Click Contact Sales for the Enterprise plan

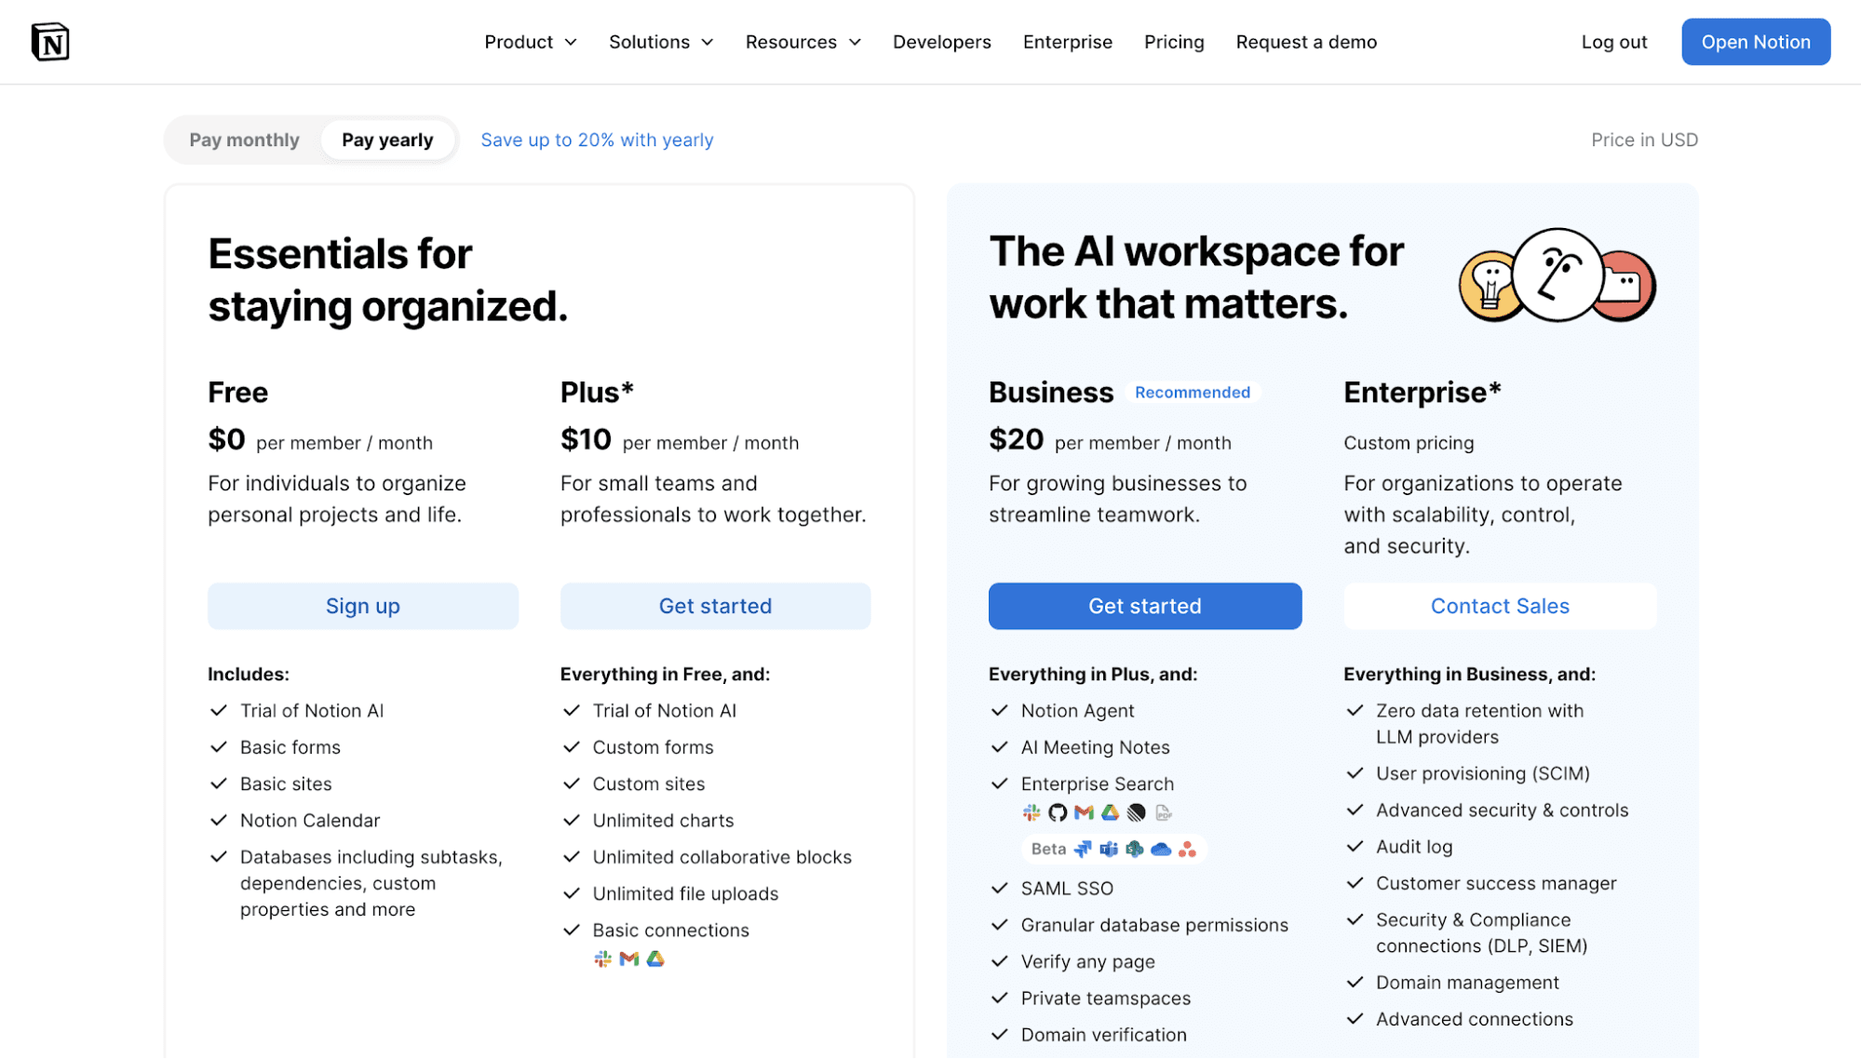(1500, 607)
